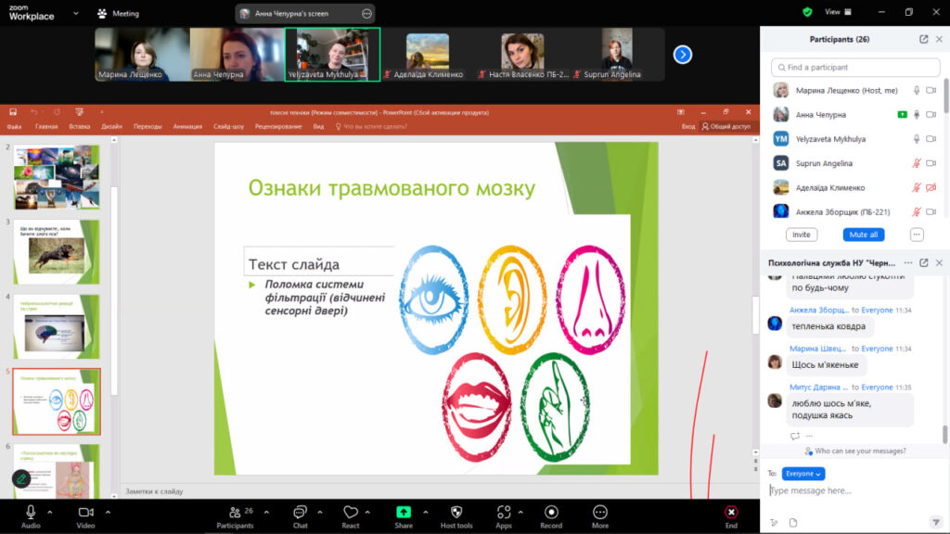Click the Audio microphone icon

(x=31, y=512)
